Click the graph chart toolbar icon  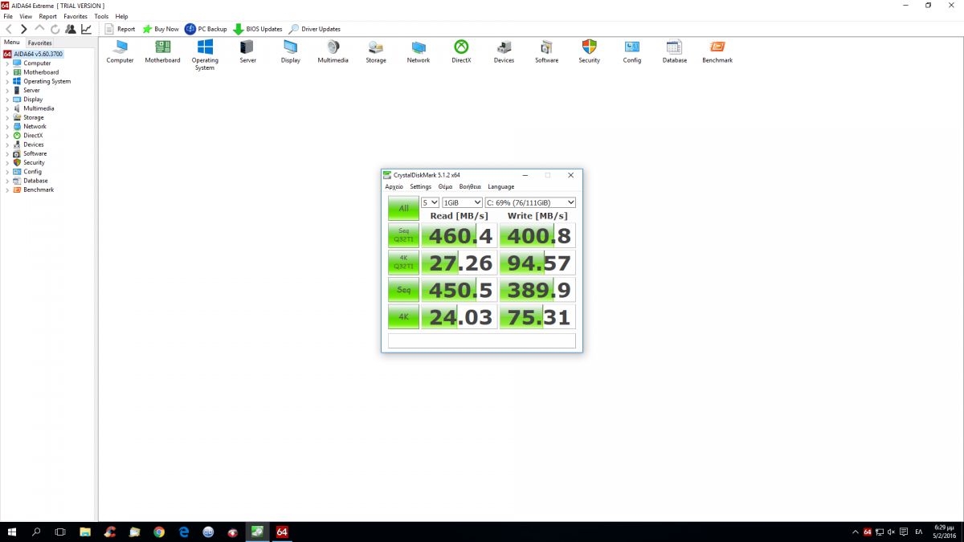coord(86,29)
